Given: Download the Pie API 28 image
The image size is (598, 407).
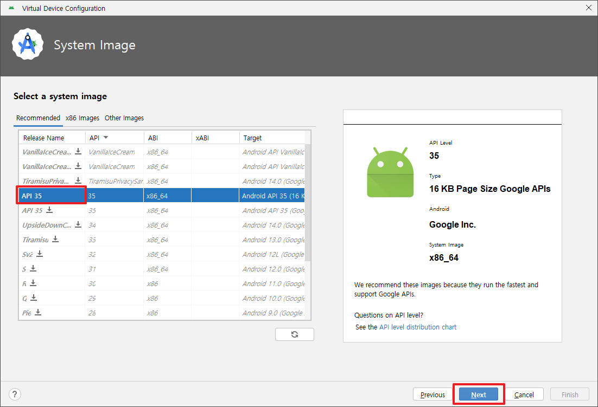Looking at the screenshot, I should pyautogui.click(x=38, y=312).
